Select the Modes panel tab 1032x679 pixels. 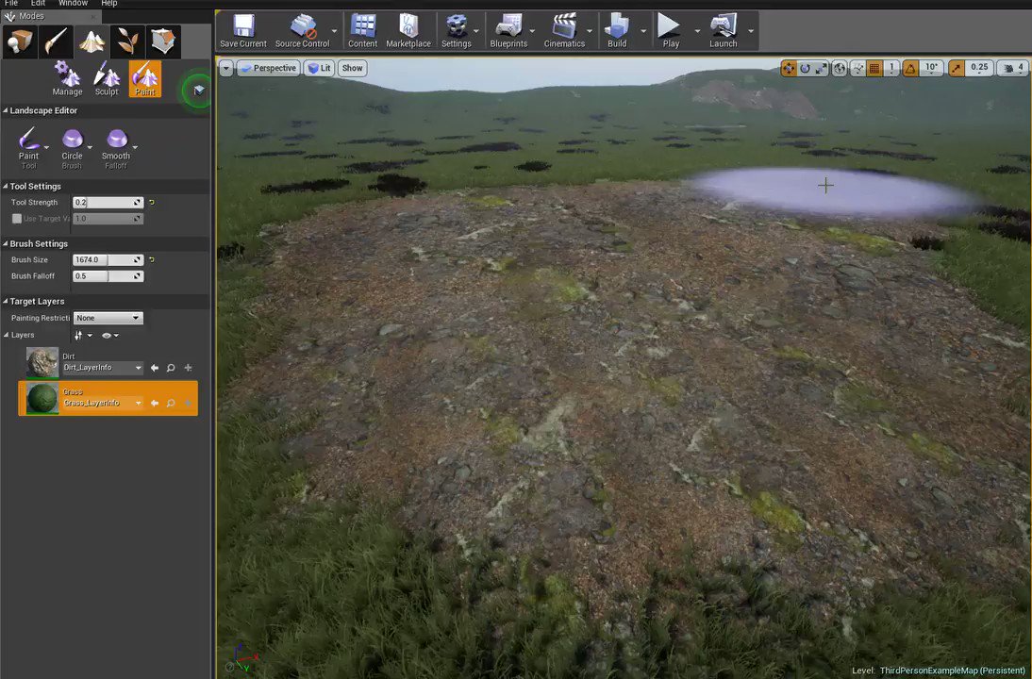point(51,16)
